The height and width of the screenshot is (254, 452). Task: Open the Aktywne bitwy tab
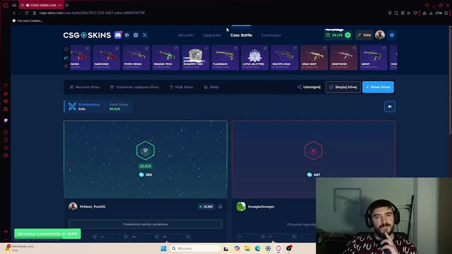point(84,87)
